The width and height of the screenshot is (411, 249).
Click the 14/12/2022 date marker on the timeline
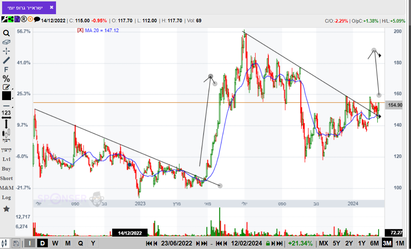point(130,233)
